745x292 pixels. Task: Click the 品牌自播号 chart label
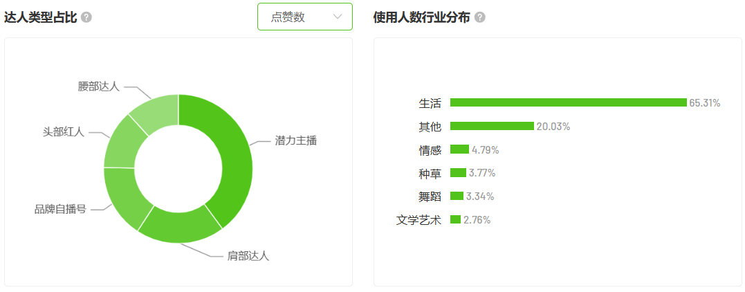click(60, 209)
